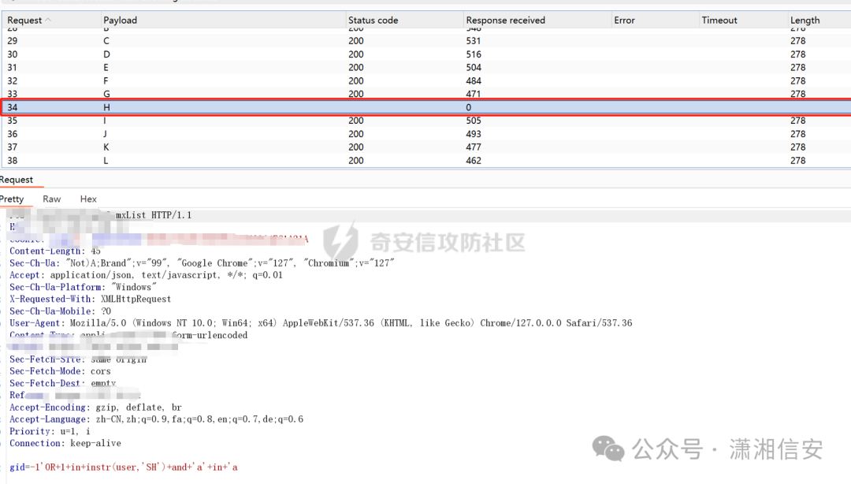This screenshot has height=484, width=851.
Task: Click the Connection keep-alive line
Action: tap(65, 443)
